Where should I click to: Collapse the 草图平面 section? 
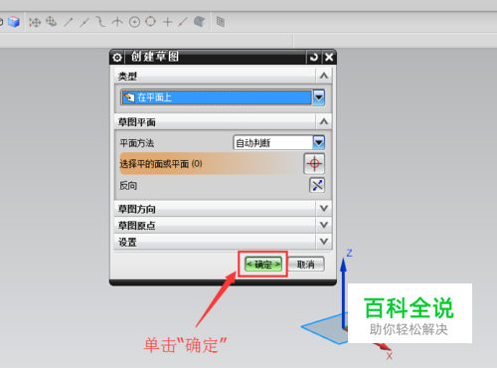tap(324, 121)
